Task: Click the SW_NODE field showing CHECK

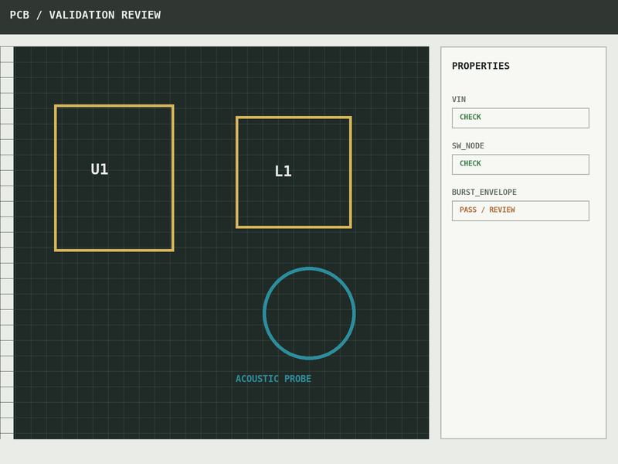Action: (520, 165)
